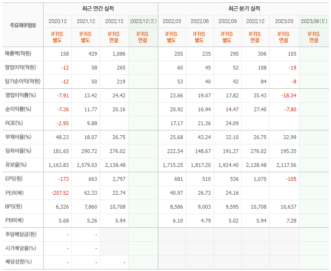Select BPS value 10,637
This screenshot has width=331, height=271.
click(x=288, y=207)
